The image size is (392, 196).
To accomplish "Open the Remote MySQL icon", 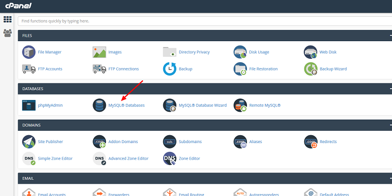I will [x=240, y=105].
